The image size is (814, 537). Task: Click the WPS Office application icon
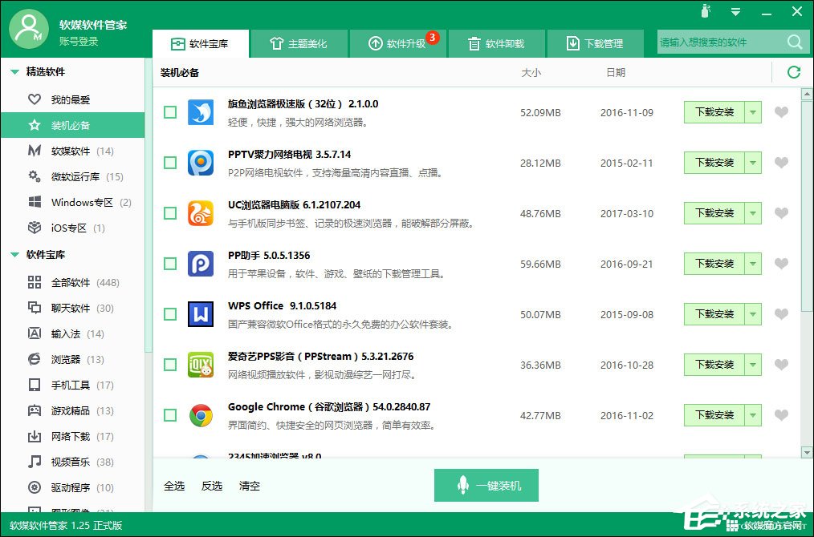click(x=200, y=314)
